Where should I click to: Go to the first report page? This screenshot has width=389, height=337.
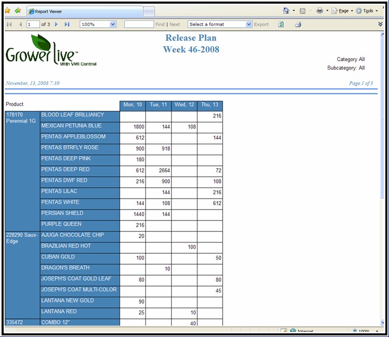click(x=9, y=24)
